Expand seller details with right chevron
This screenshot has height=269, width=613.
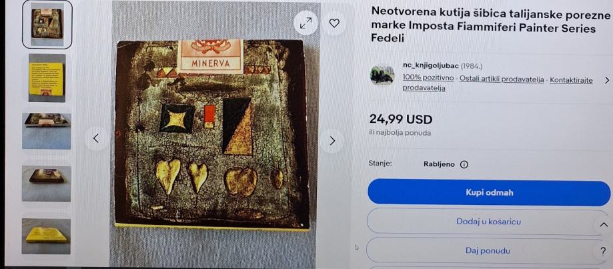[x=606, y=80]
